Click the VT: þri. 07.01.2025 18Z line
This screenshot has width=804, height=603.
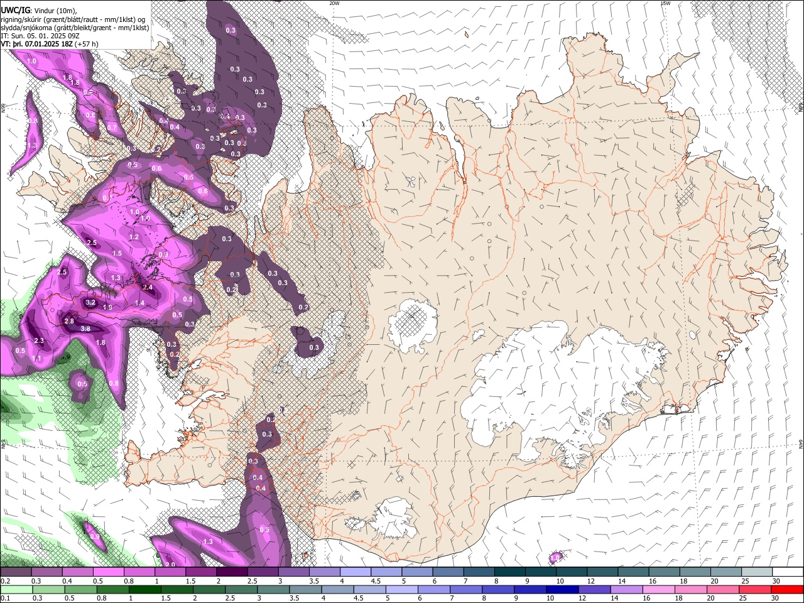pyautogui.click(x=36, y=44)
